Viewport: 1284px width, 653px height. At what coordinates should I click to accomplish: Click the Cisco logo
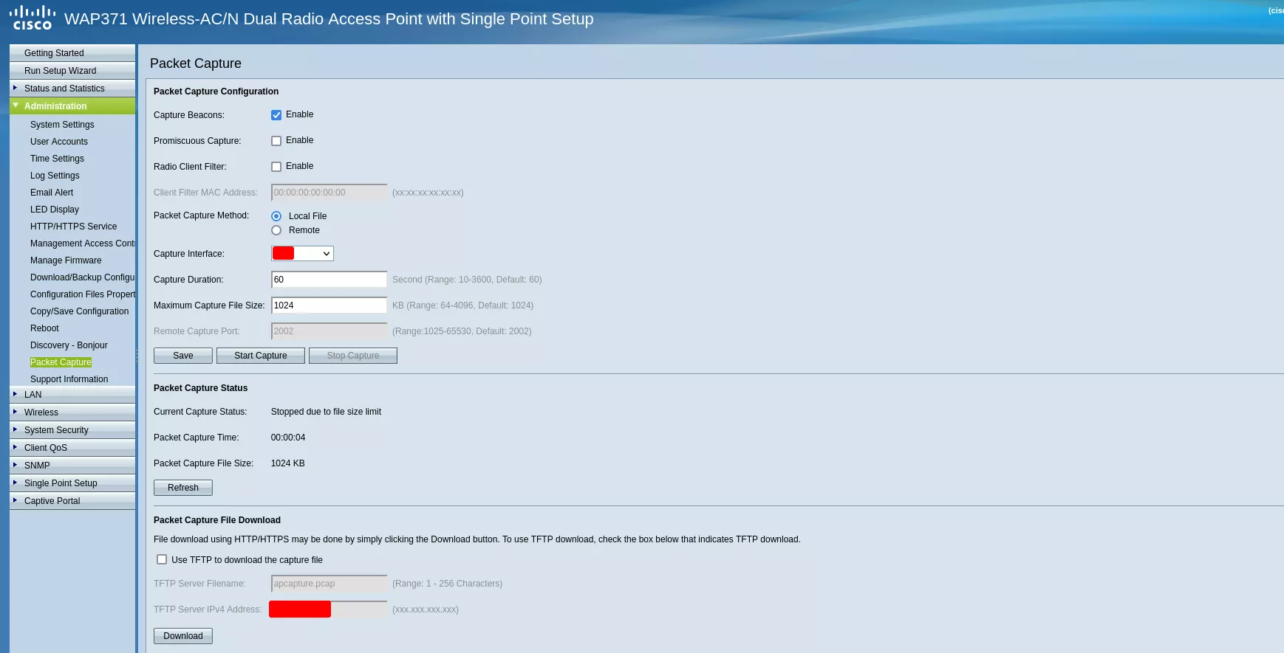pos(33,18)
